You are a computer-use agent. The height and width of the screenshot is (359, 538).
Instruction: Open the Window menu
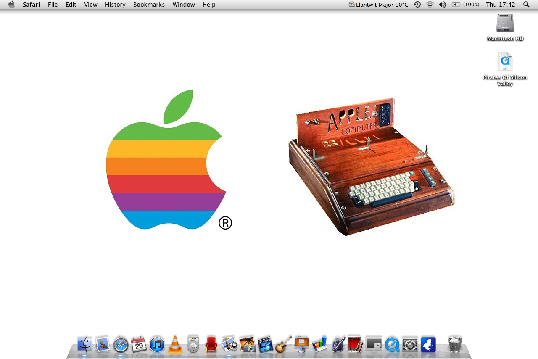pos(184,5)
